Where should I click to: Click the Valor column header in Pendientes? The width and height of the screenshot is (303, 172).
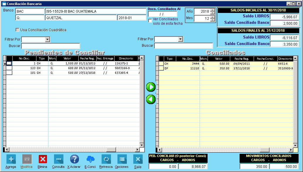tap(67, 59)
